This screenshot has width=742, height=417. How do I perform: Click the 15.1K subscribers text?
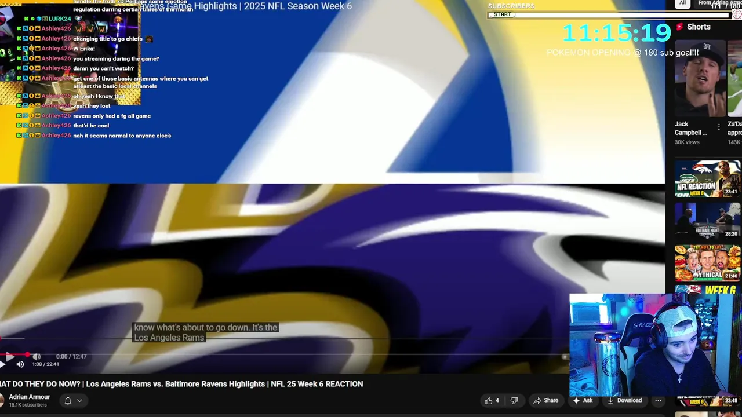[28, 405]
